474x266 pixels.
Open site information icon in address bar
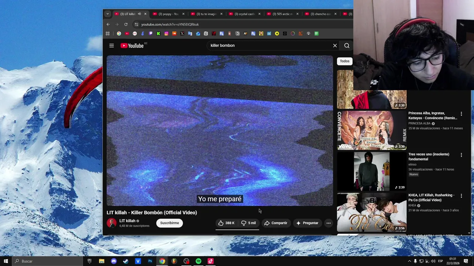(136, 24)
